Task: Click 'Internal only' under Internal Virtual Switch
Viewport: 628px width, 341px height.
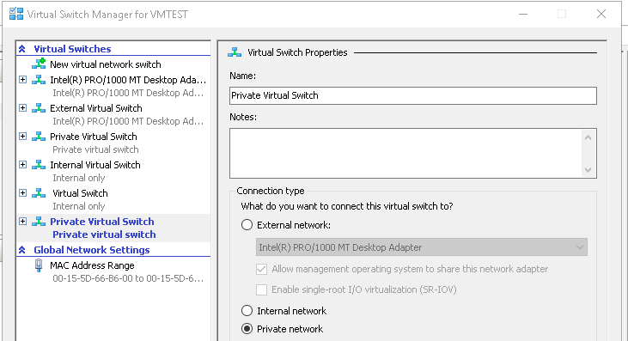Action: tap(78, 178)
